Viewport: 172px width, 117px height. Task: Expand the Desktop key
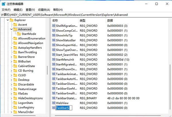[11, 80]
